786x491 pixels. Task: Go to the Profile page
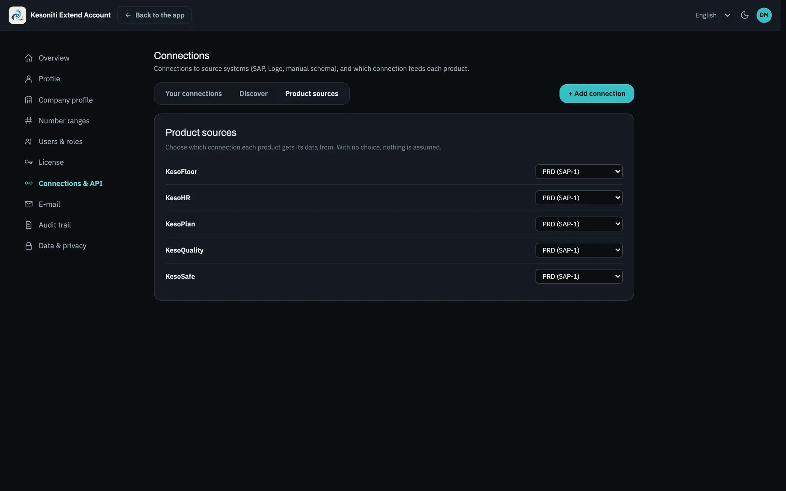pyautogui.click(x=49, y=79)
